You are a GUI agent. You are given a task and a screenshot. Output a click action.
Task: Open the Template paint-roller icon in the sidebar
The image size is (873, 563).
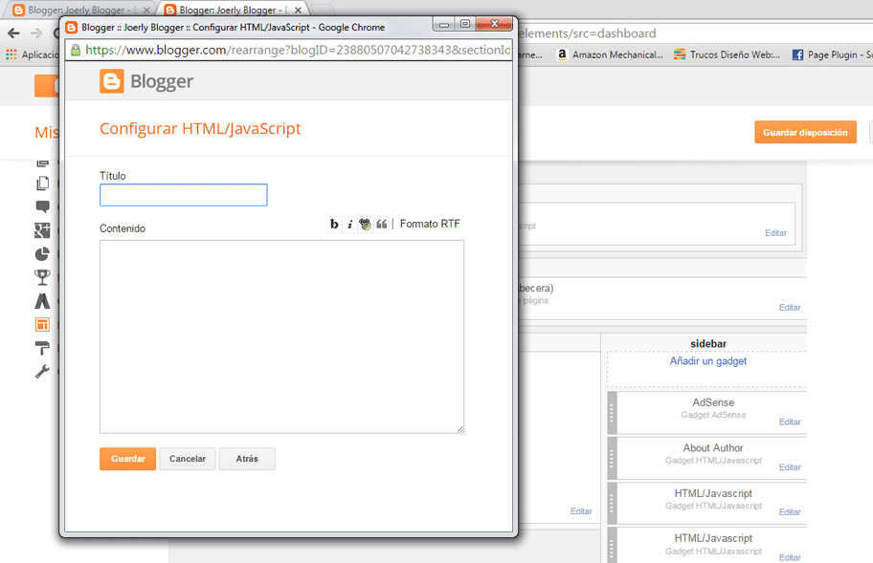(42, 348)
